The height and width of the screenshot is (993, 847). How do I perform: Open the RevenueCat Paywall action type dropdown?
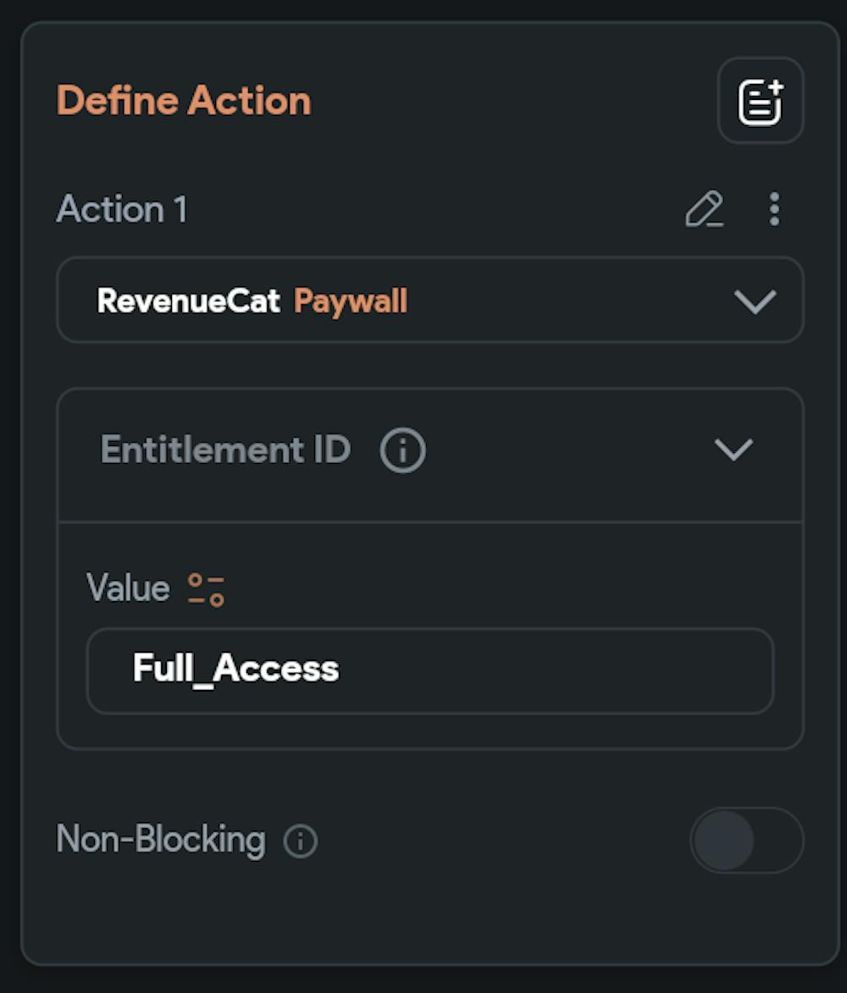pos(752,301)
